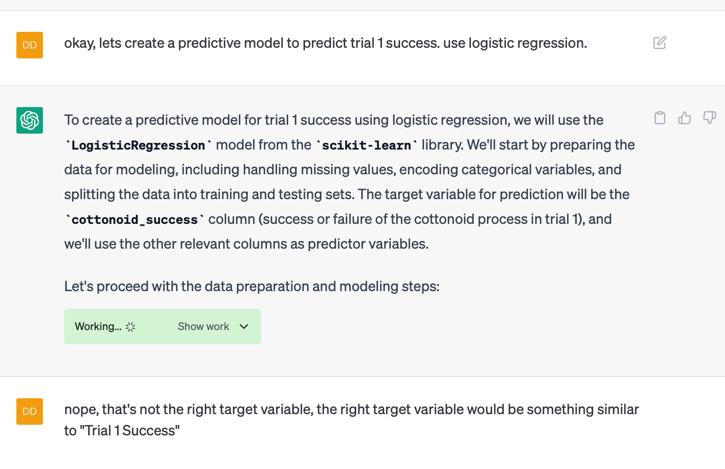The width and height of the screenshot is (725, 469).
Task: Give the response a thumbs up
Action: pos(685,118)
